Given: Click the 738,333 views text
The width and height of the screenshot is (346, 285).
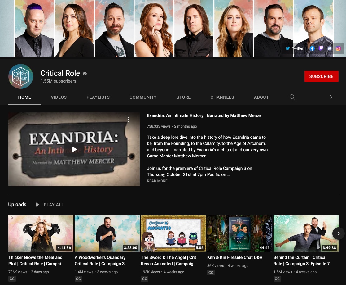Looking at the screenshot, I should tap(159, 126).
